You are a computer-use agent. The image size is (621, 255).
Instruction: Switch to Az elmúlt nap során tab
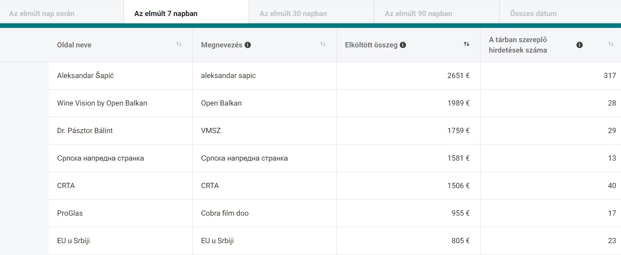[42, 14]
